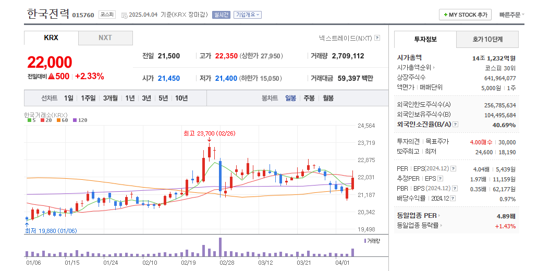Image resolution: width=550 pixels, height=271 pixels.
Task: Click the 외국인보유주식수(B) value 104,495,684
Action: tap(500, 115)
